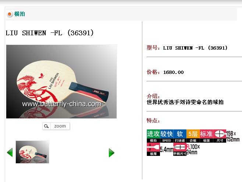This screenshot has height=182, width=242.
Task: Click the 软 打球感 feature badge
Action: (180, 136)
